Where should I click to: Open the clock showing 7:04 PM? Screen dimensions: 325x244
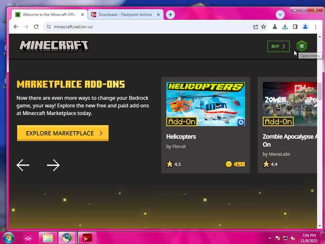[309, 238]
